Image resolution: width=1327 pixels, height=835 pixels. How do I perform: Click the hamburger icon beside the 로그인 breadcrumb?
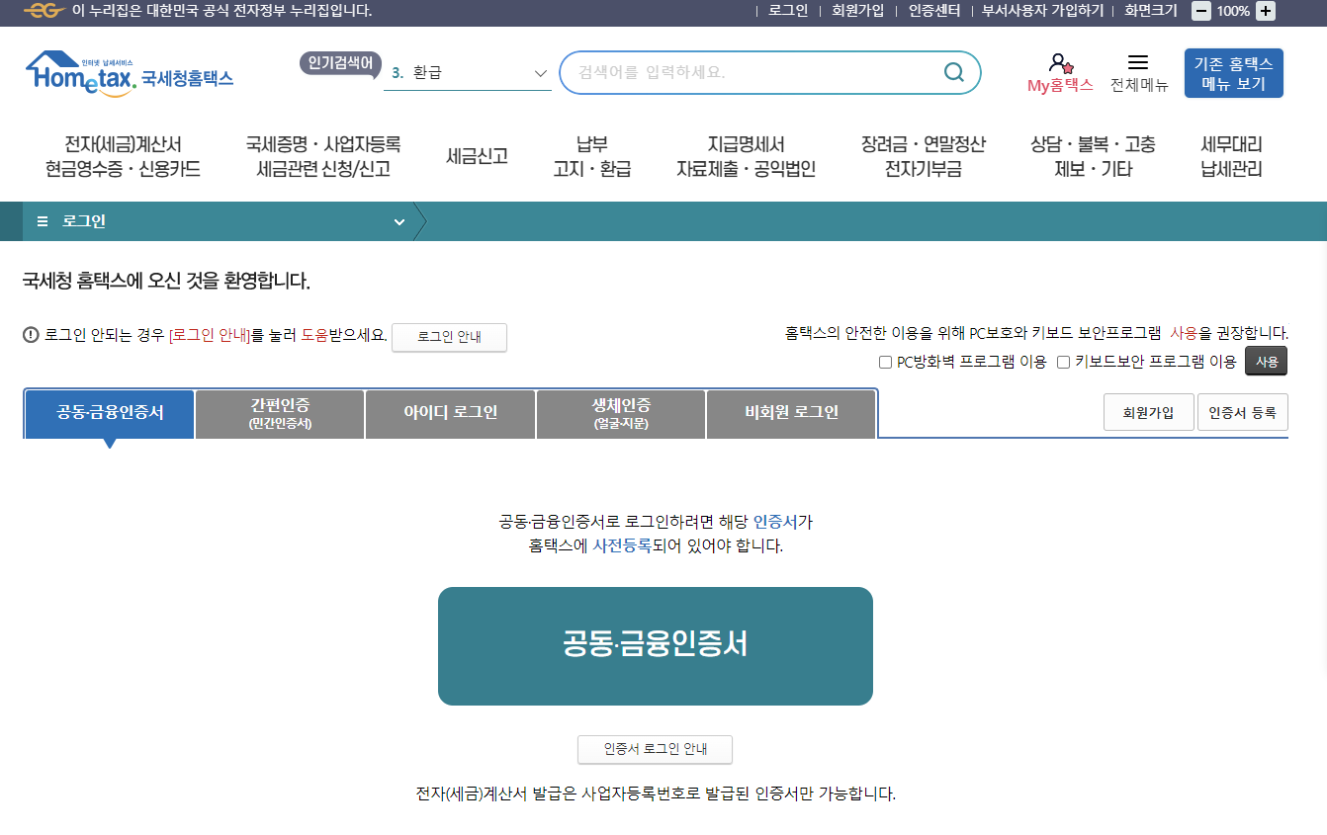(x=41, y=221)
